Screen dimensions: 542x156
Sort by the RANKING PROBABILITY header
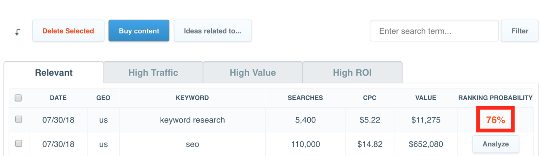[x=495, y=98]
